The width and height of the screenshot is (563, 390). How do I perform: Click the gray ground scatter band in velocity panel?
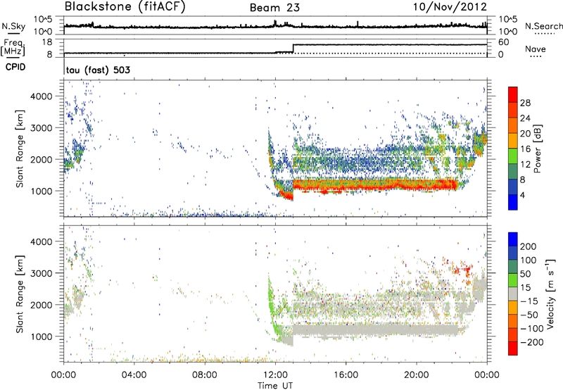375,329
